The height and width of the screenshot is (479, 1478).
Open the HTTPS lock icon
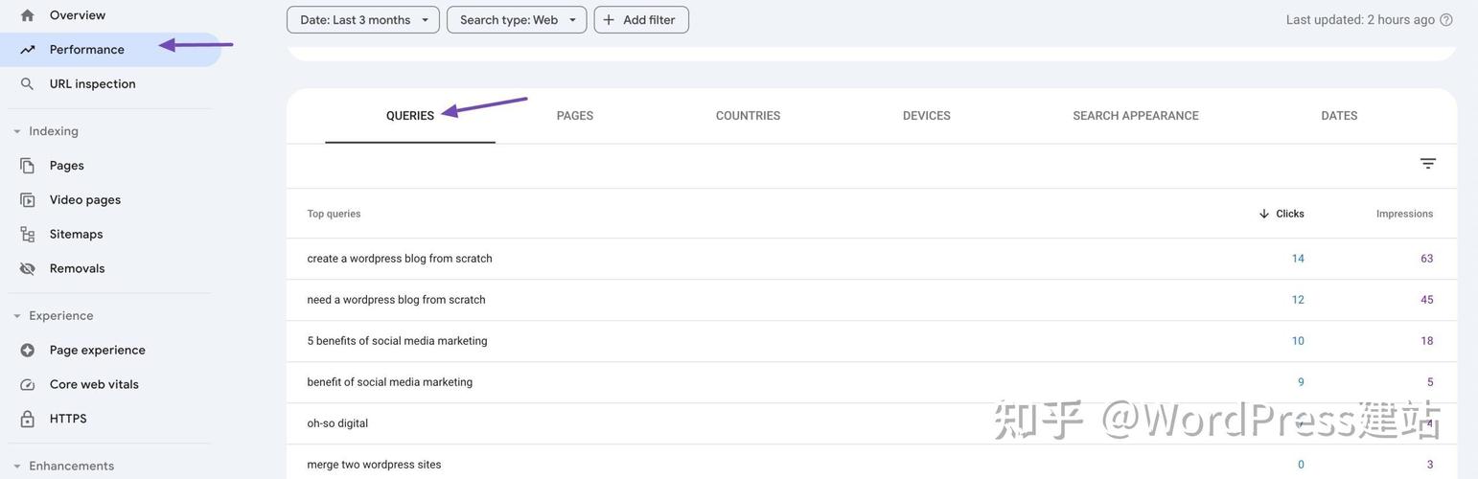(27, 420)
